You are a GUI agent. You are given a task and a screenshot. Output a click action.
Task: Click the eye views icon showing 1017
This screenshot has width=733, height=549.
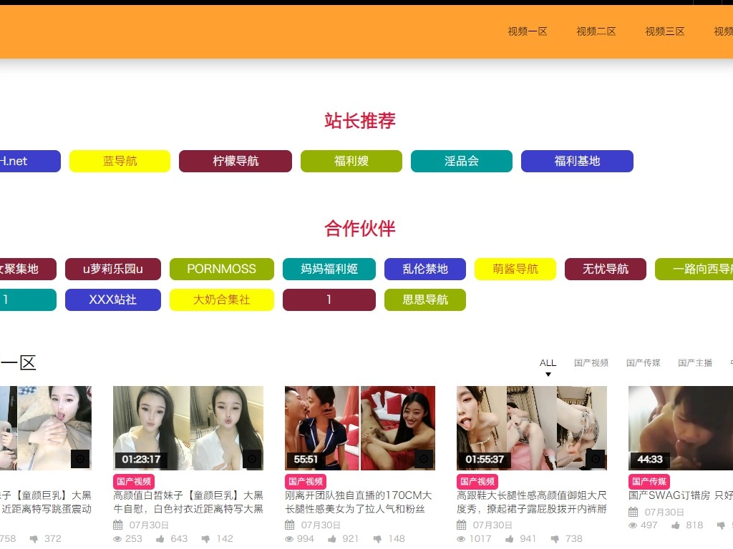462,539
